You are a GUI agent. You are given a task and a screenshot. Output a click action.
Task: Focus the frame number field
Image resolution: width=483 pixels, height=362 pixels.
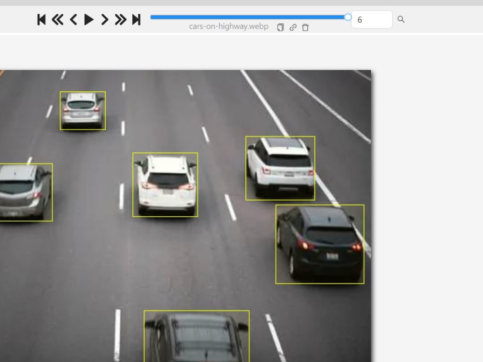372,20
